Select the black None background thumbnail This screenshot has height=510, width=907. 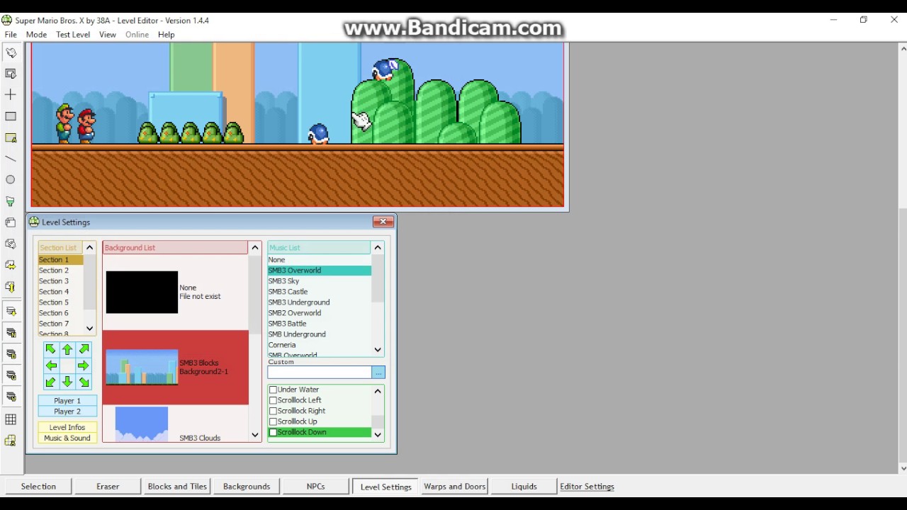click(x=142, y=292)
